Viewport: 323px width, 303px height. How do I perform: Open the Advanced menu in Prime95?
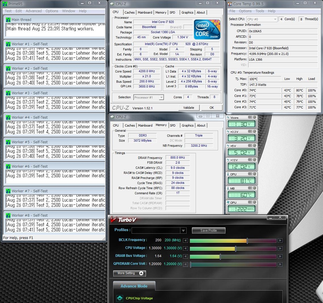point(34,11)
